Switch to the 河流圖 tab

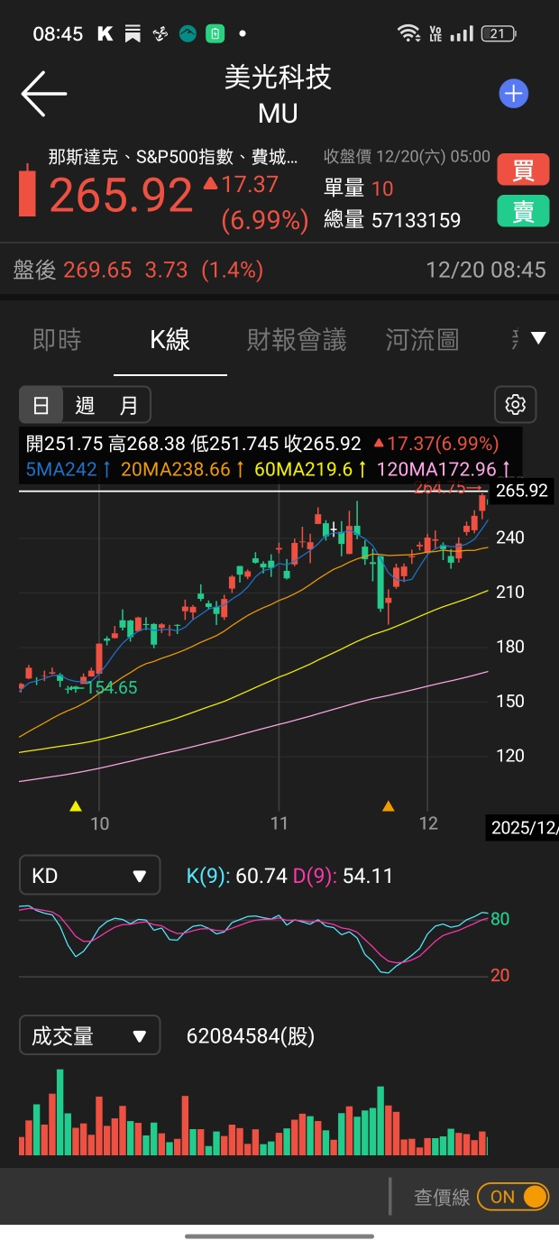[x=422, y=339]
